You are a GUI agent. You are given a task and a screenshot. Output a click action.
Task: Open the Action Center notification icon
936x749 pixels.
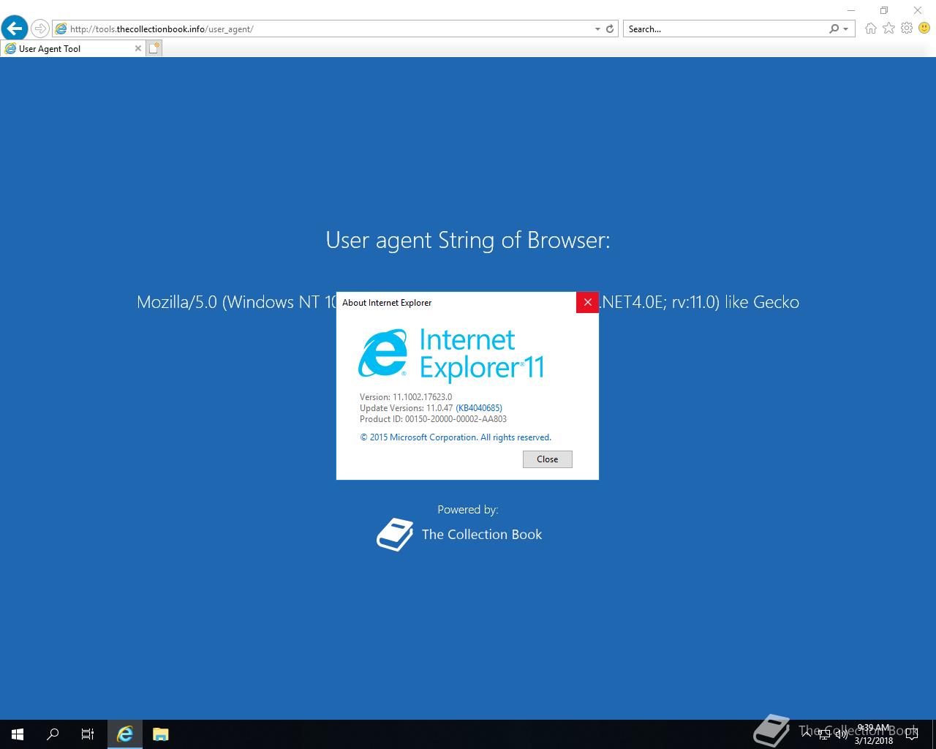pyautogui.click(x=912, y=734)
